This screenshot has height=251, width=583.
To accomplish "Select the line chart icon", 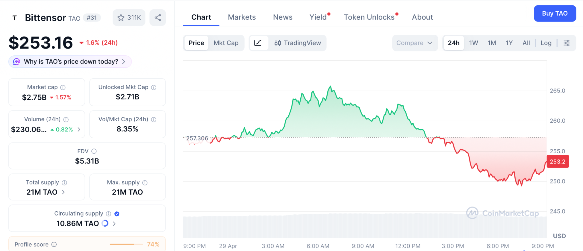I will (x=258, y=43).
